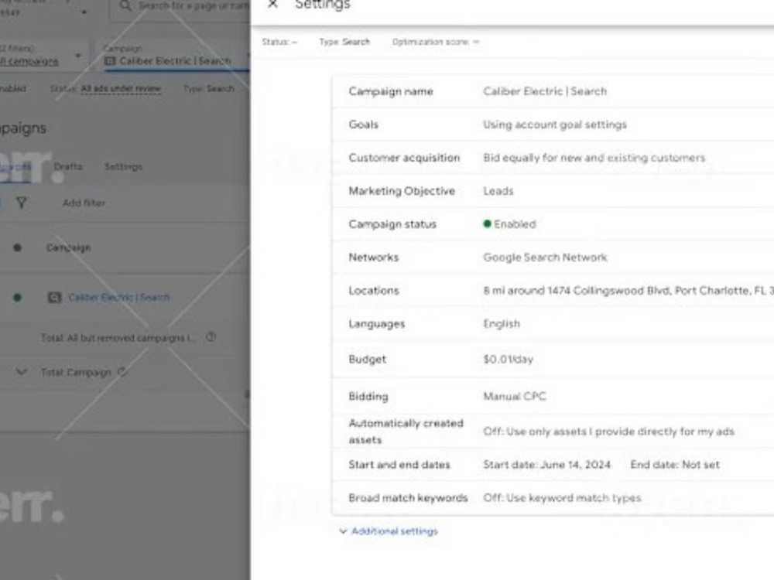The image size is (774, 580).
Task: Click the Budget $0.01/day row
Action: pos(553,359)
